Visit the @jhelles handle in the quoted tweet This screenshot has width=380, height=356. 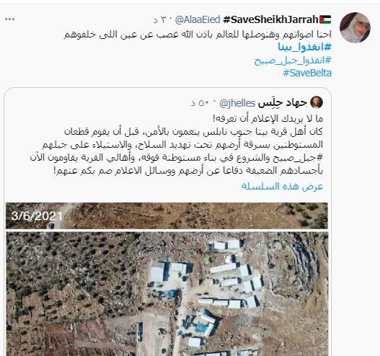pos(237,103)
